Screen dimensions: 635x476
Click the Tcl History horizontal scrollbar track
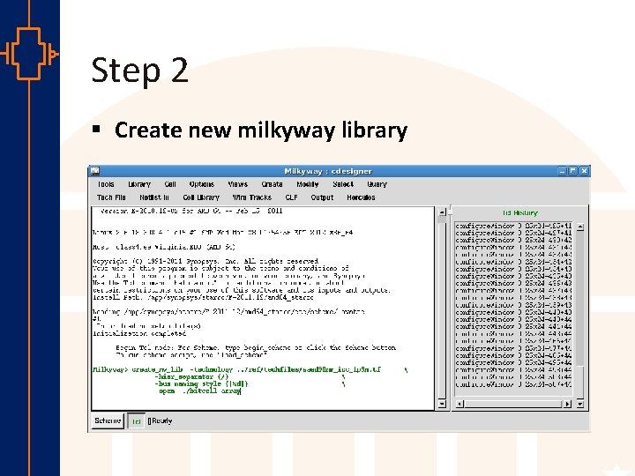(513, 404)
